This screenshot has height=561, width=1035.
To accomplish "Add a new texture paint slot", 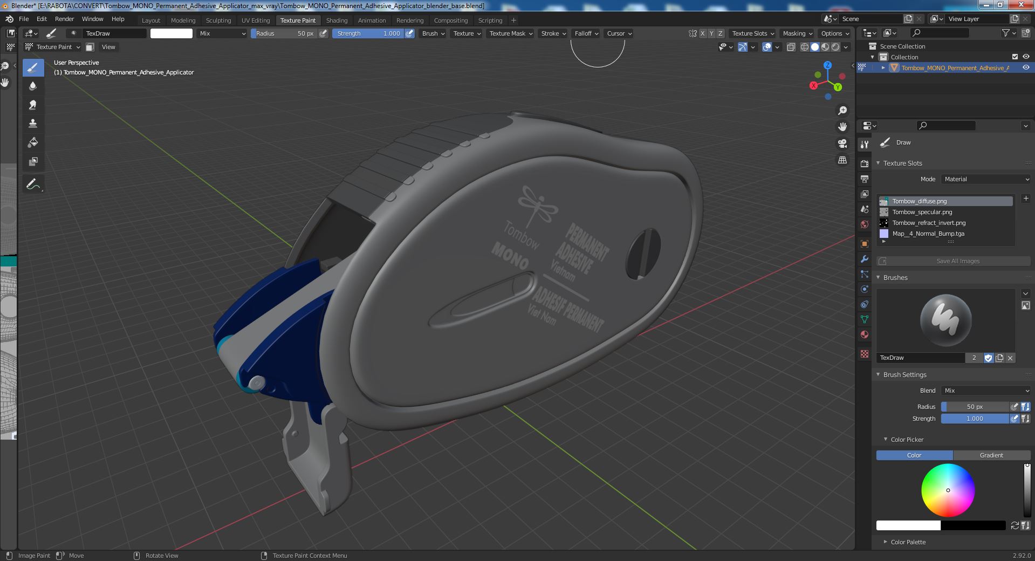I will [x=1026, y=199].
